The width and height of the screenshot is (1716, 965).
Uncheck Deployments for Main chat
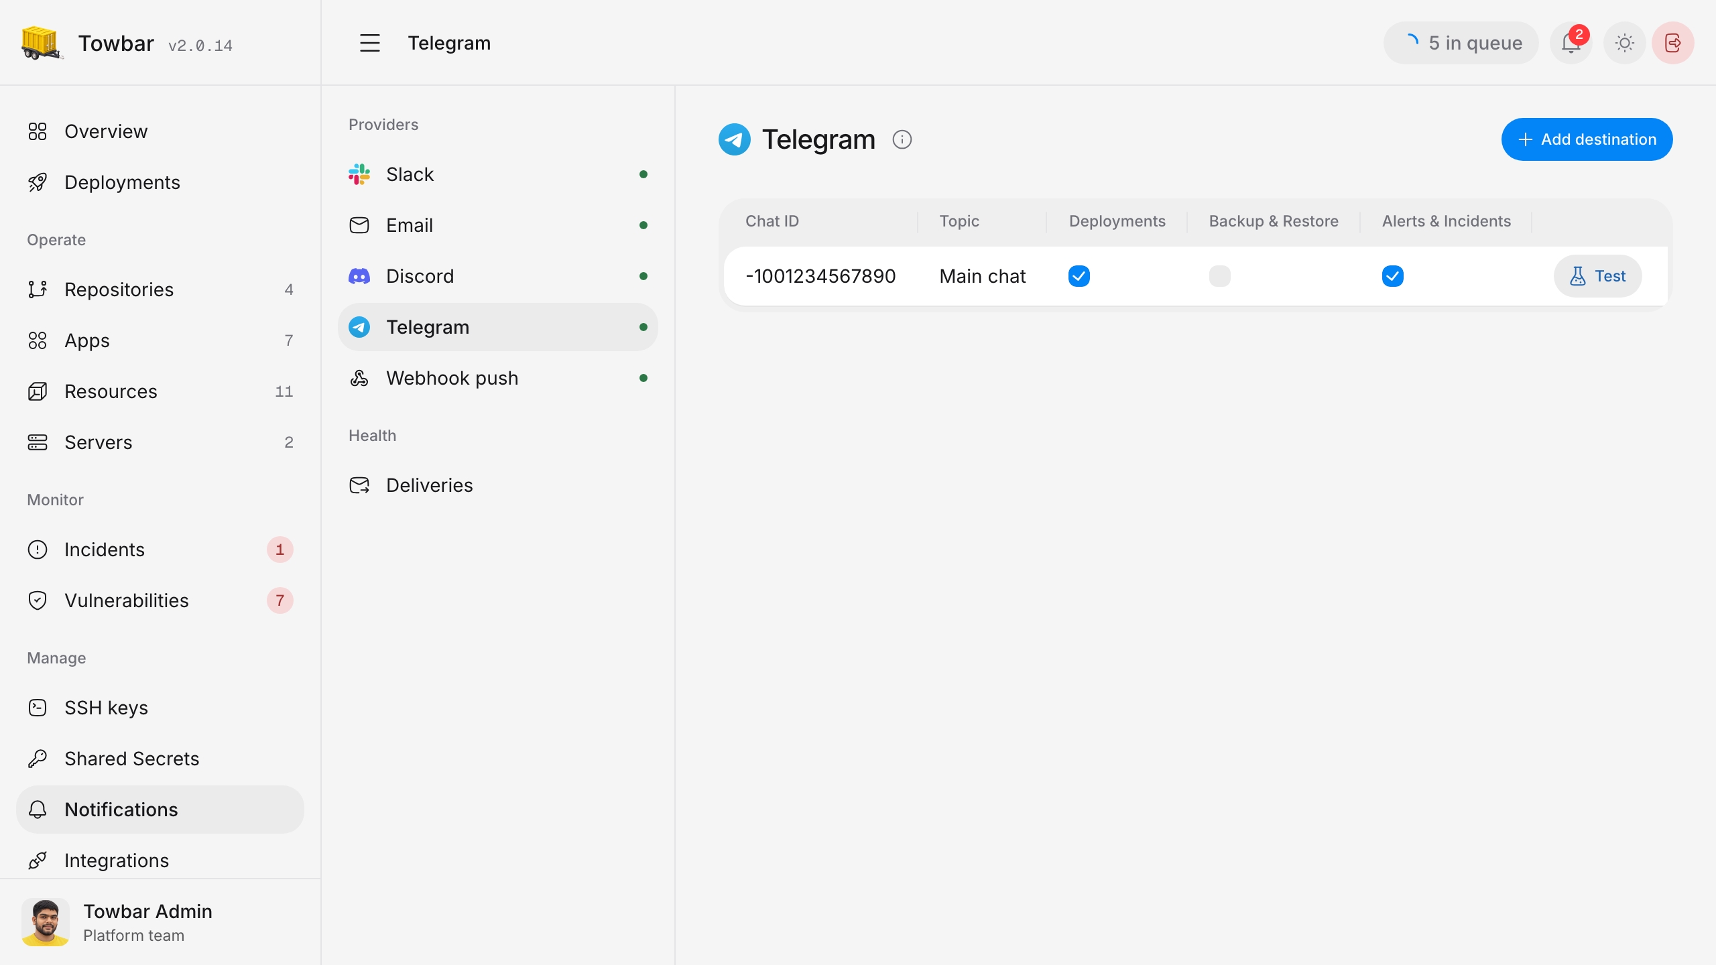[1079, 276]
